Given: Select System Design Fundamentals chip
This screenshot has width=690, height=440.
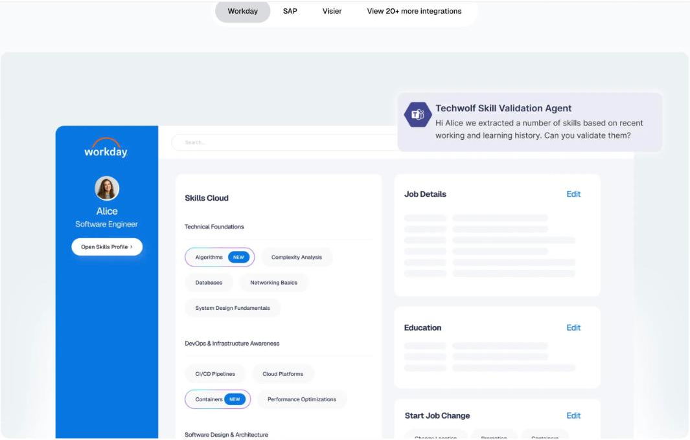Looking at the screenshot, I should 233,308.
